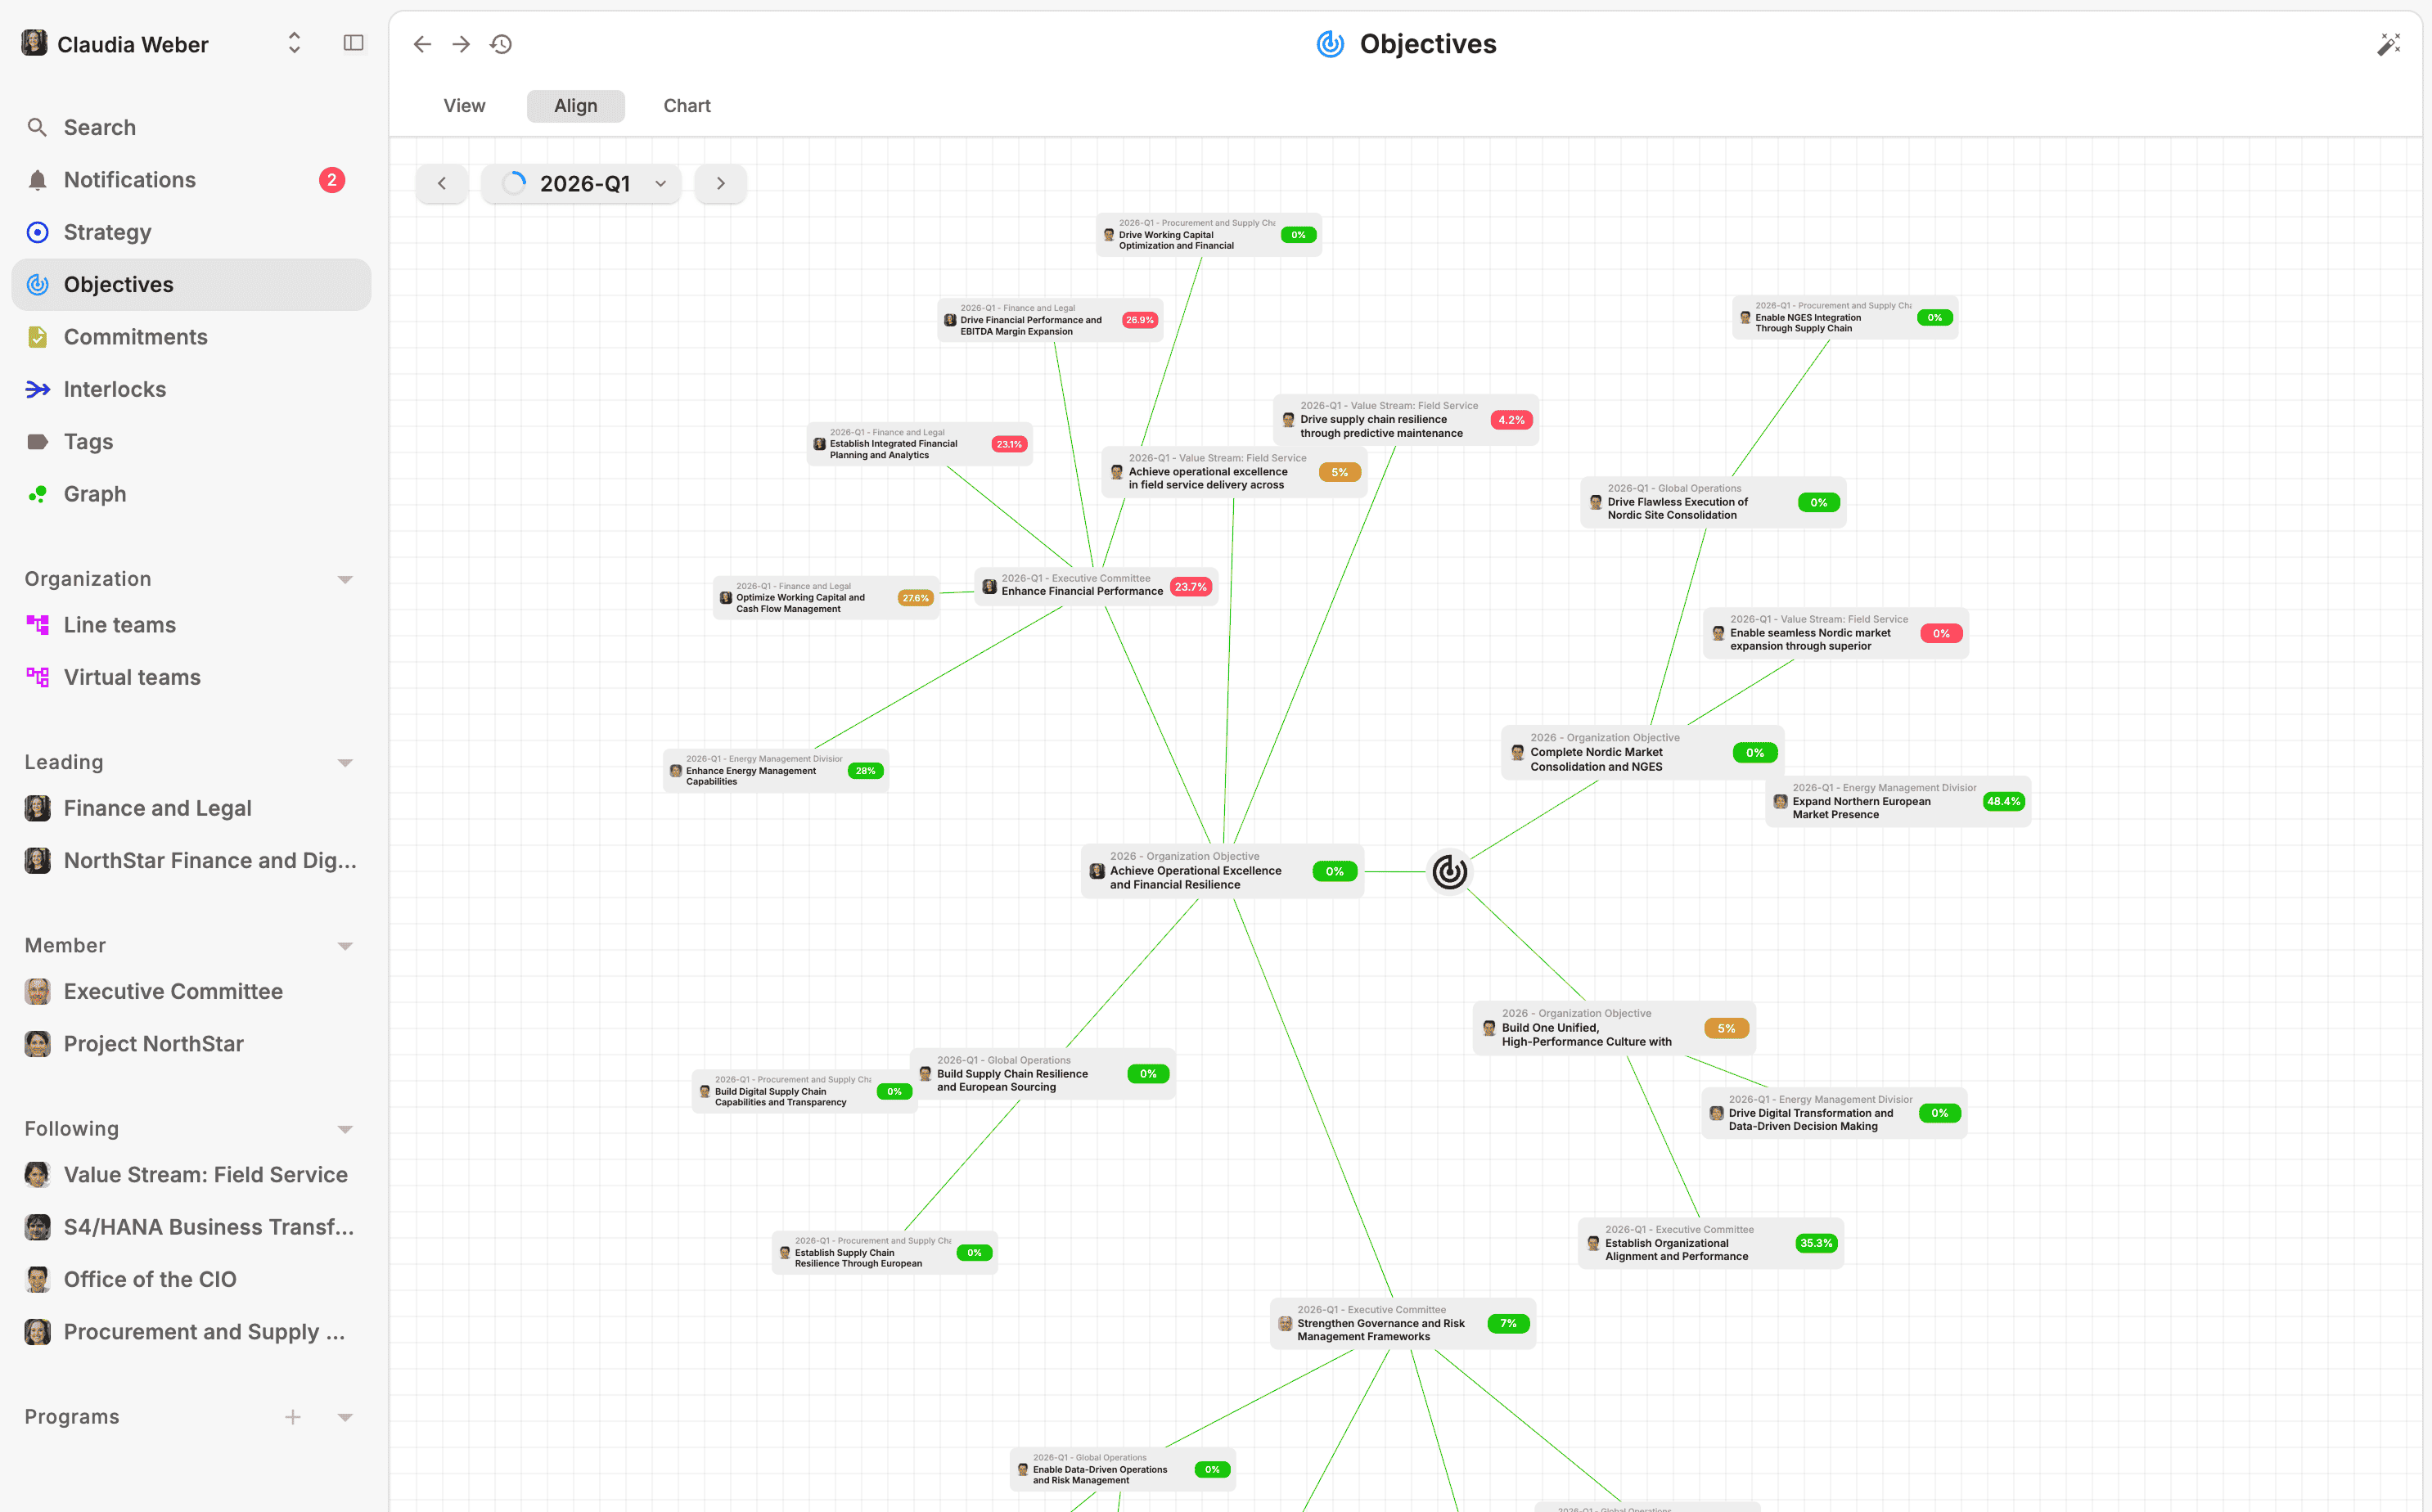Screen dimensions: 2432x1512
Task: Switch workspace via Claudia Weber profile switcher
Action: click(293, 43)
